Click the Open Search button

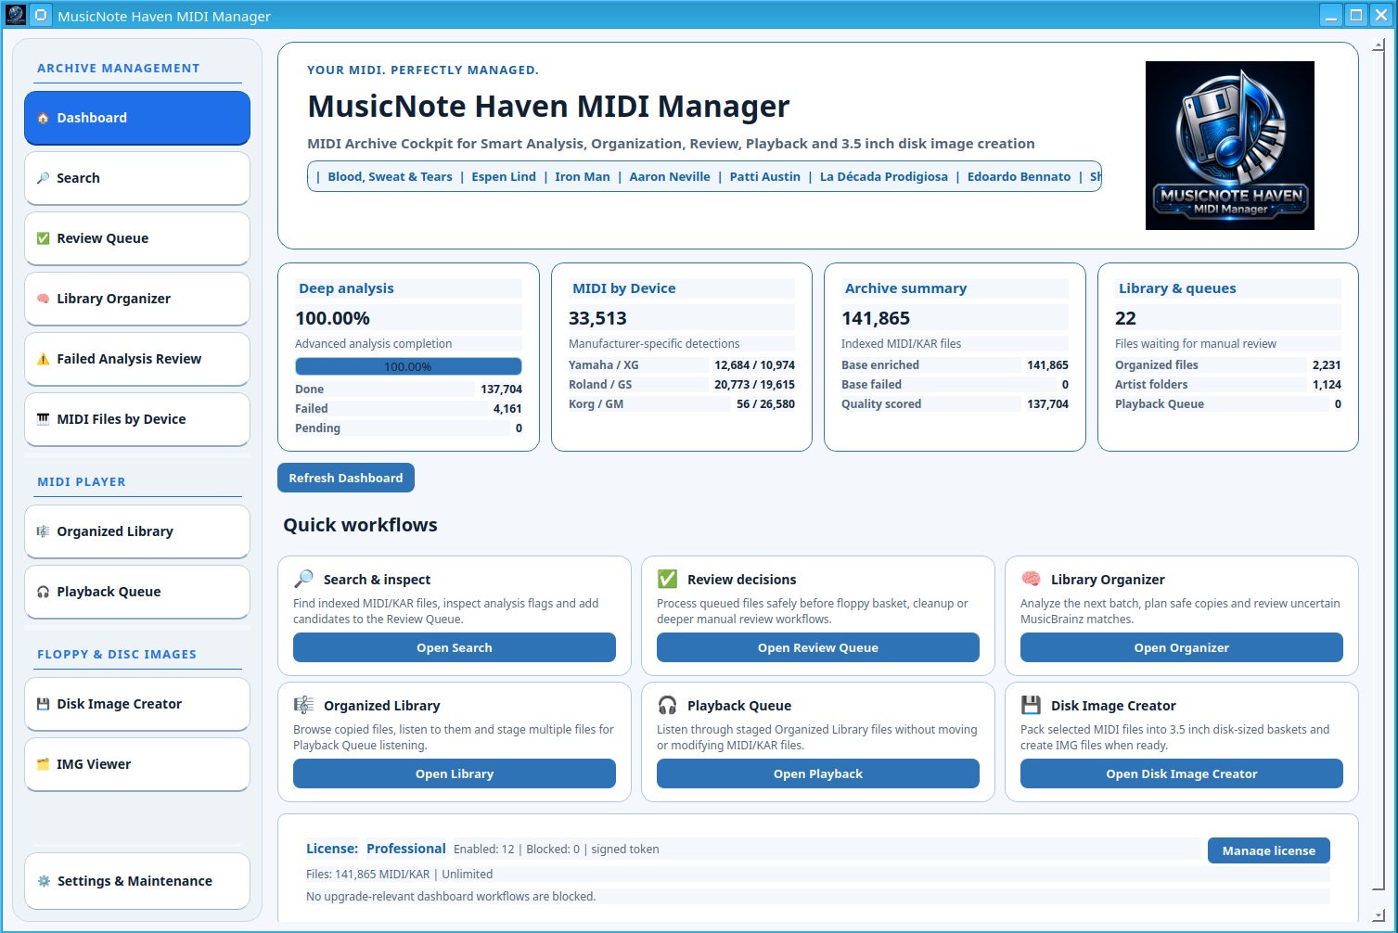pyautogui.click(x=455, y=647)
